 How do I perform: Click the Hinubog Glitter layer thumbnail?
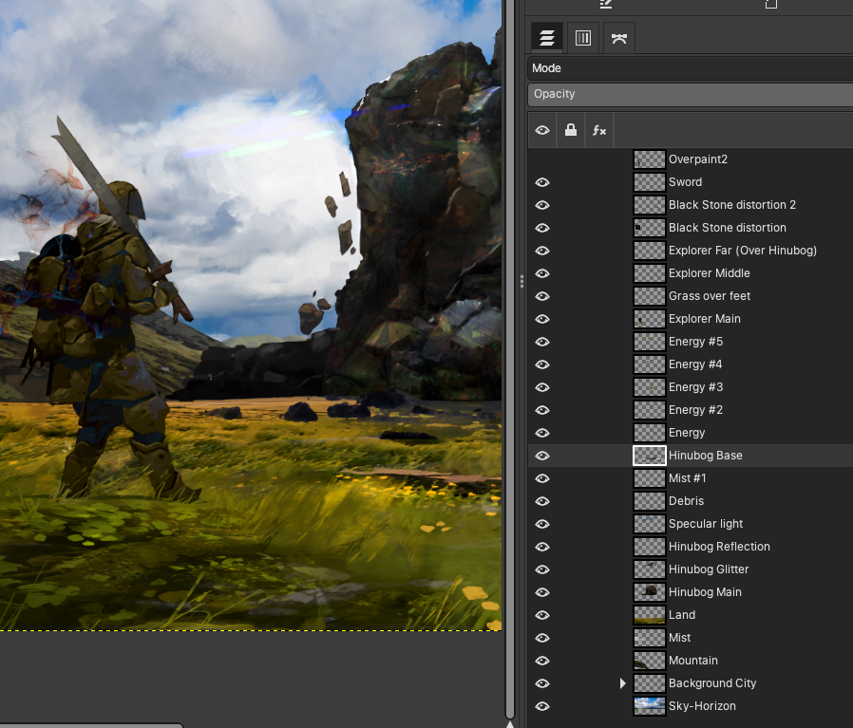pos(650,569)
